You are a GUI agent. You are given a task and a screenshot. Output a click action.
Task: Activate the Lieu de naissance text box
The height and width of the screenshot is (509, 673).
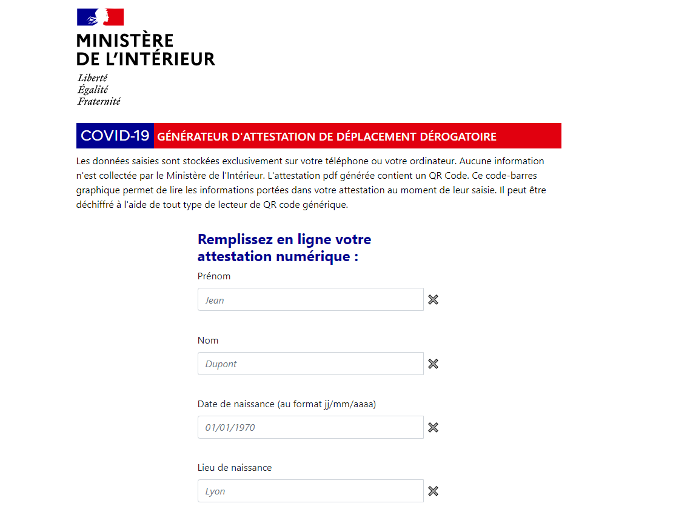pyautogui.click(x=310, y=491)
